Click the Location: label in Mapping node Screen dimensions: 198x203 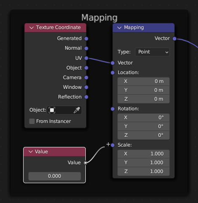coord(128,72)
